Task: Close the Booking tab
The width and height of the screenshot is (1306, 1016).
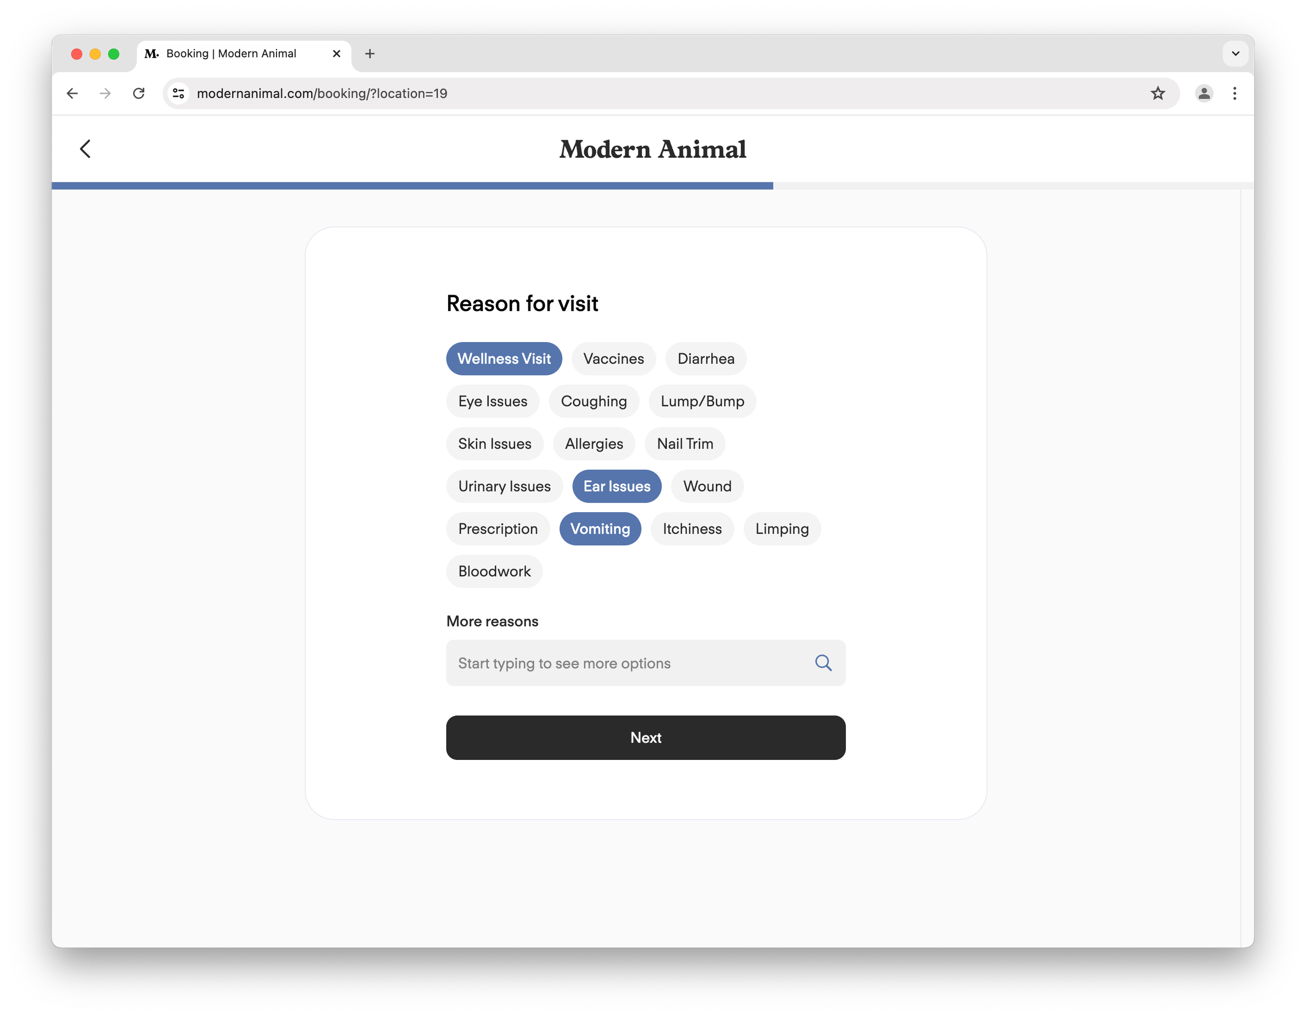Action: (337, 54)
